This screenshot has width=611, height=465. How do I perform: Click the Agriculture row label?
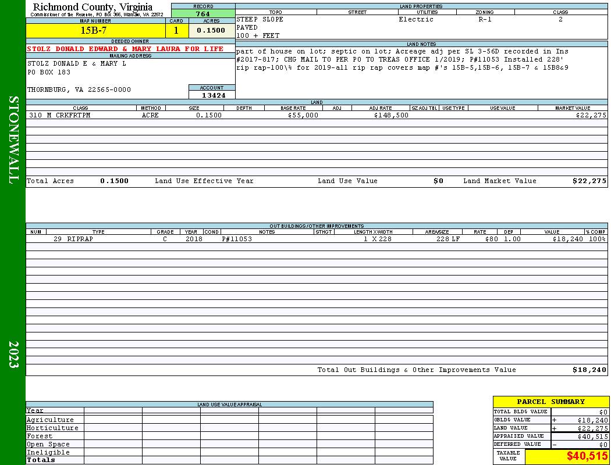coord(50,420)
